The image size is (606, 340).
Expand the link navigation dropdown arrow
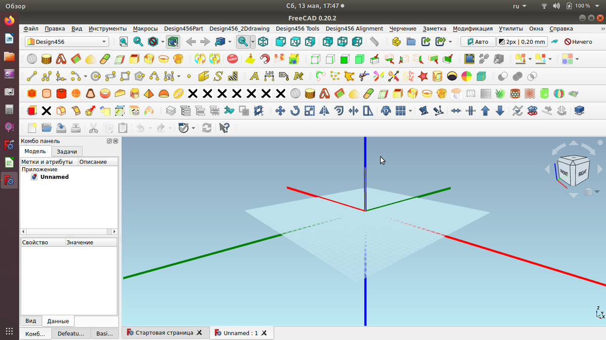(x=230, y=42)
